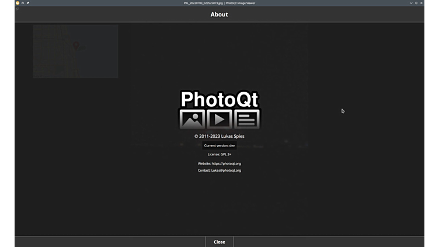
Task: Click the 'Current version: dev' button
Action: coord(219,145)
